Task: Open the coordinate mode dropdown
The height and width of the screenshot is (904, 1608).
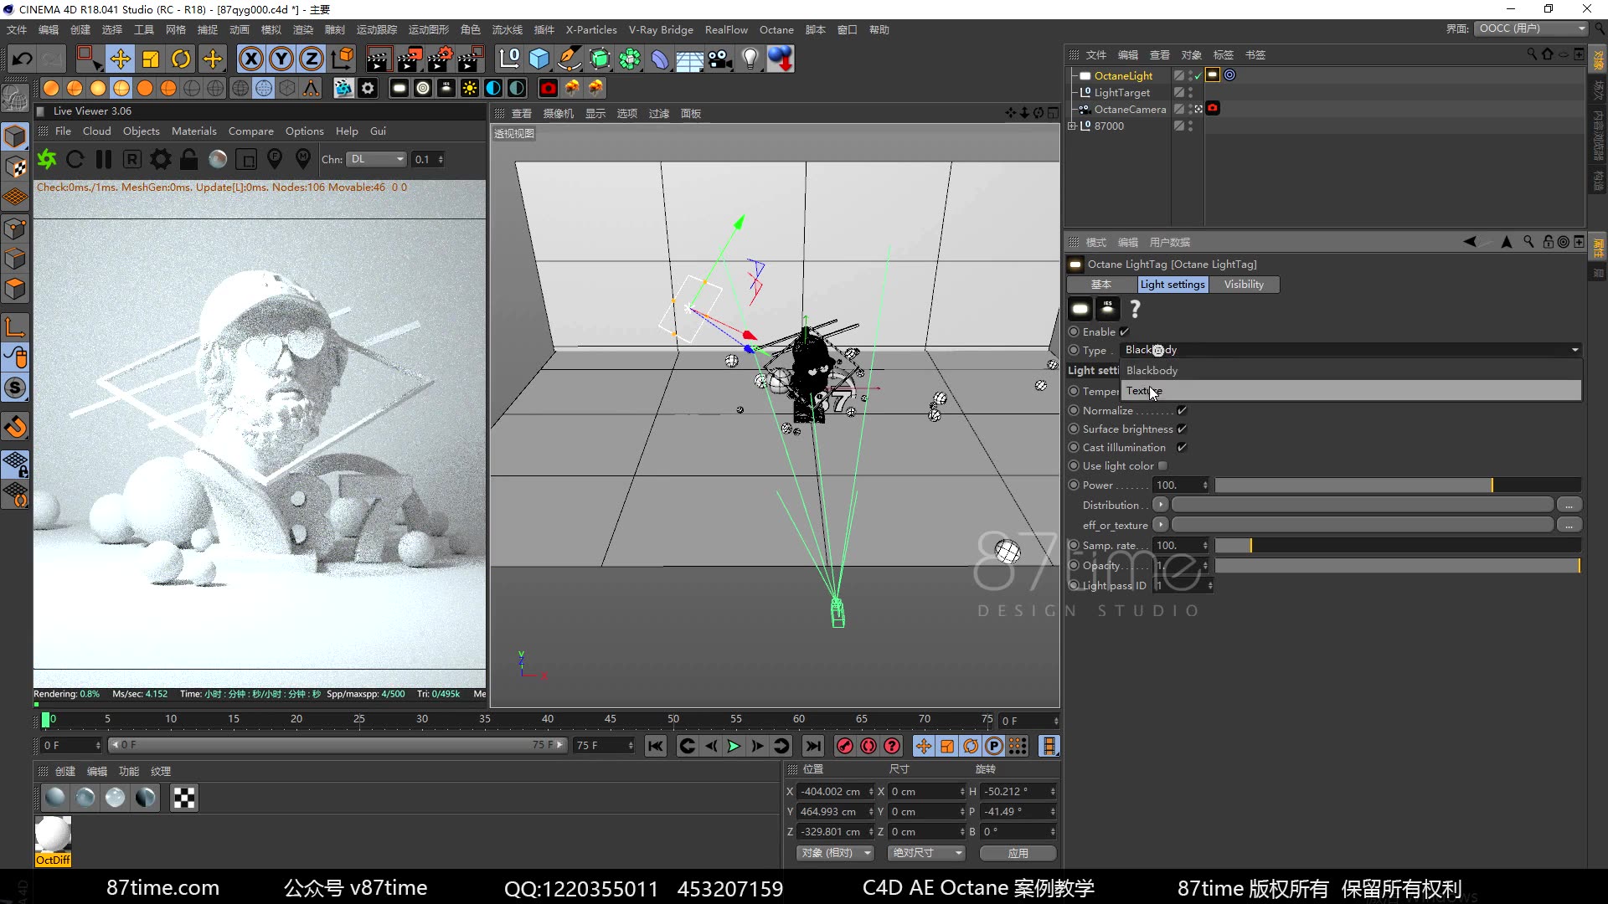Action: (x=835, y=853)
